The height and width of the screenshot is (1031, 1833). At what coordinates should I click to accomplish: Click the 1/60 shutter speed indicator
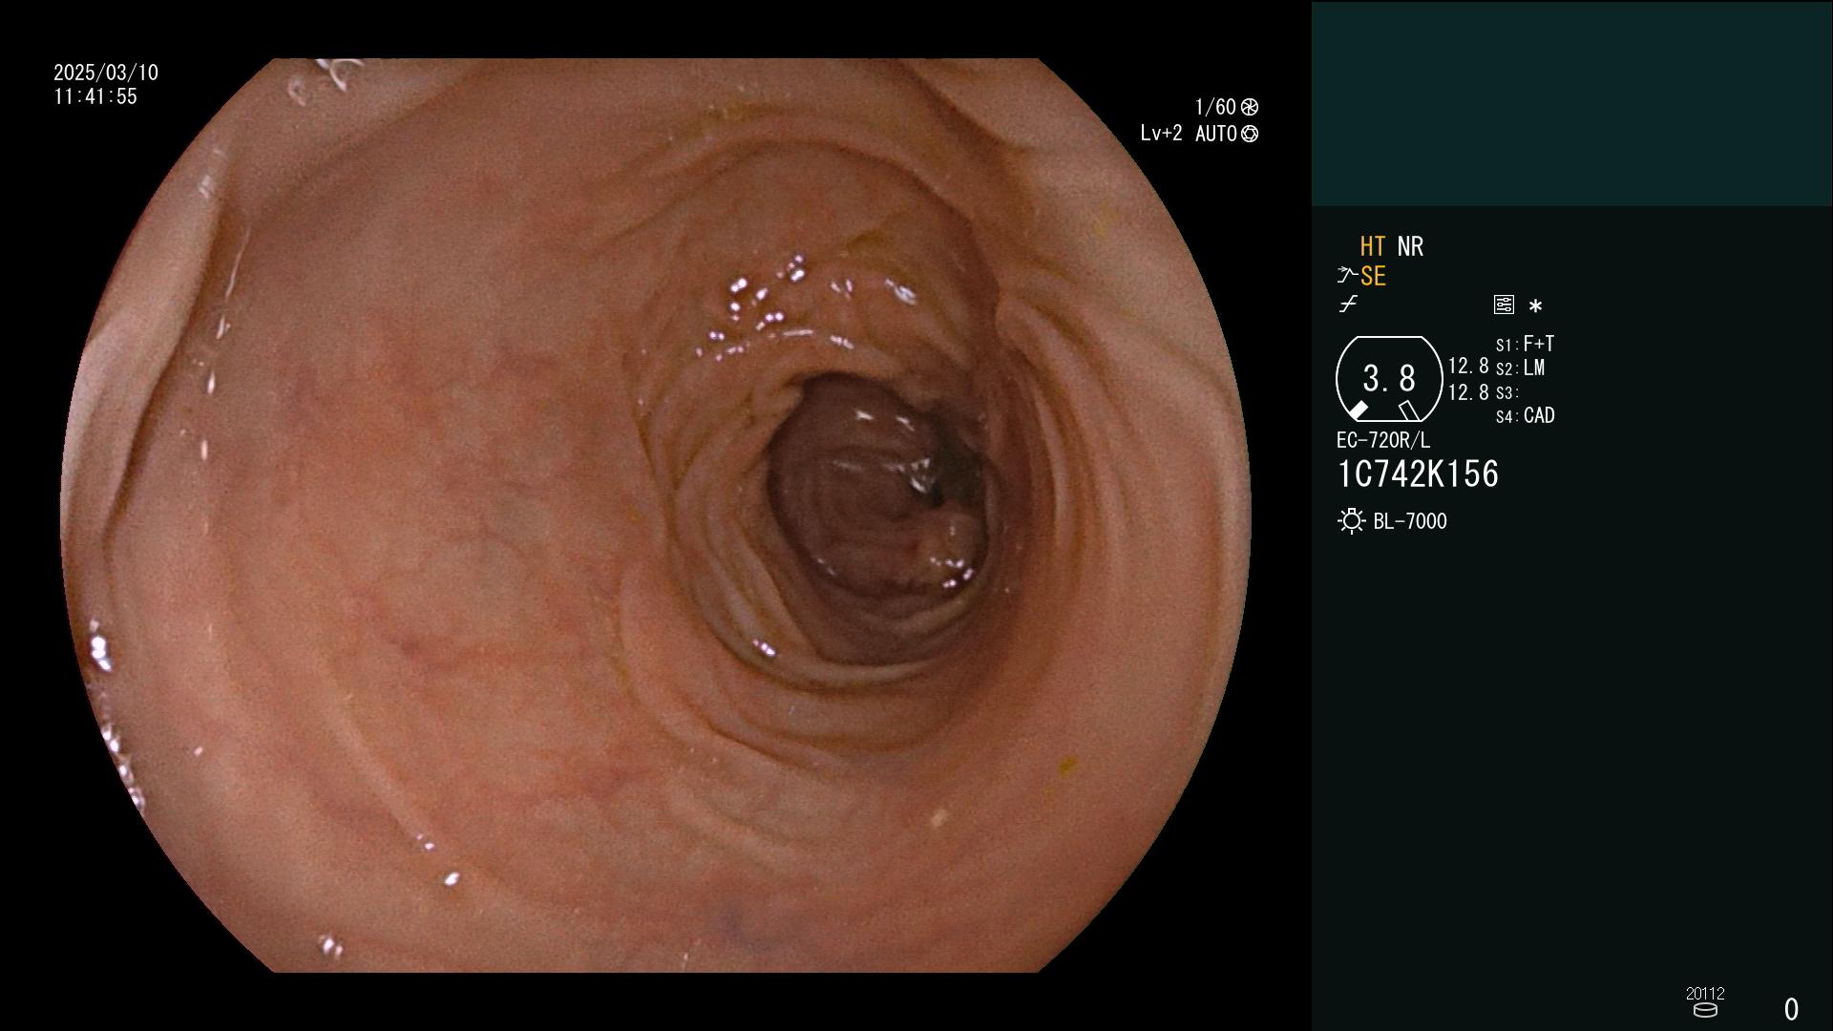pyautogui.click(x=1215, y=107)
